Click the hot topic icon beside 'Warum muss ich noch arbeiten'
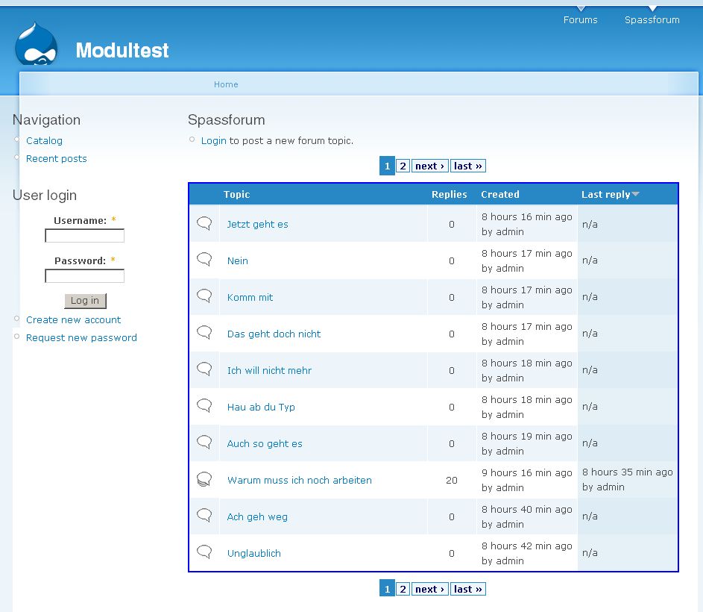Image resolution: width=703 pixels, height=612 pixels. tap(204, 479)
